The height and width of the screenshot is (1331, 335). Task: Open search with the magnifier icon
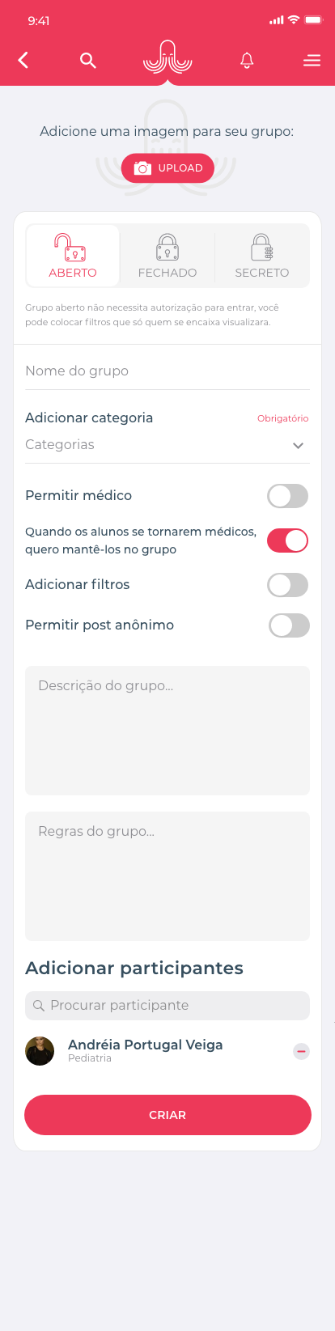[88, 60]
